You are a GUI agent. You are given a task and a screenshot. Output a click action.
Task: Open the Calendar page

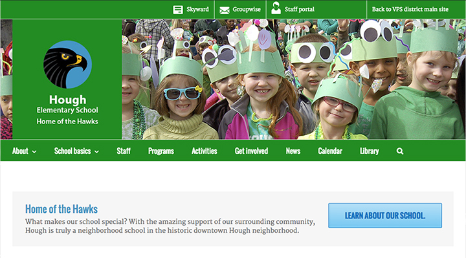330,151
